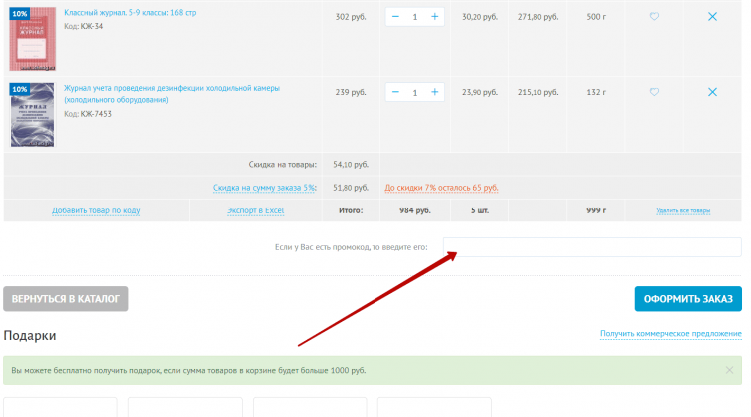Decrease quantity of Классный журнал
This screenshot has height=417, width=751.
[x=396, y=17]
